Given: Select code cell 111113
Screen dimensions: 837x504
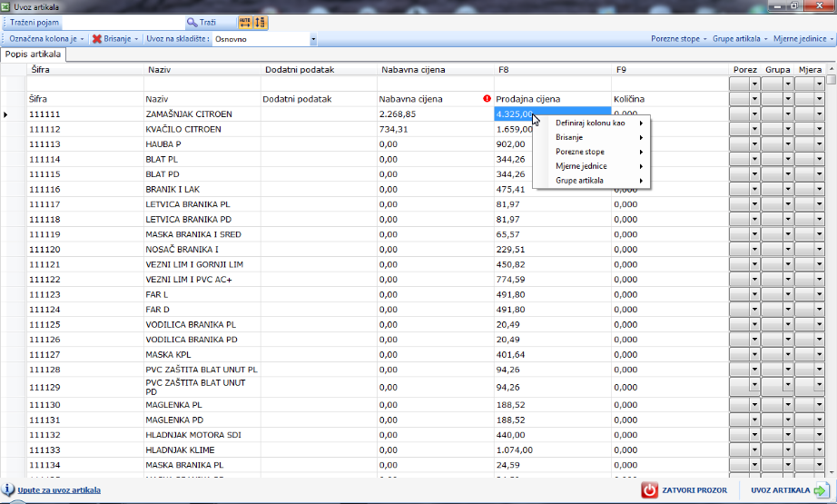Looking at the screenshot, I should click(x=84, y=144).
